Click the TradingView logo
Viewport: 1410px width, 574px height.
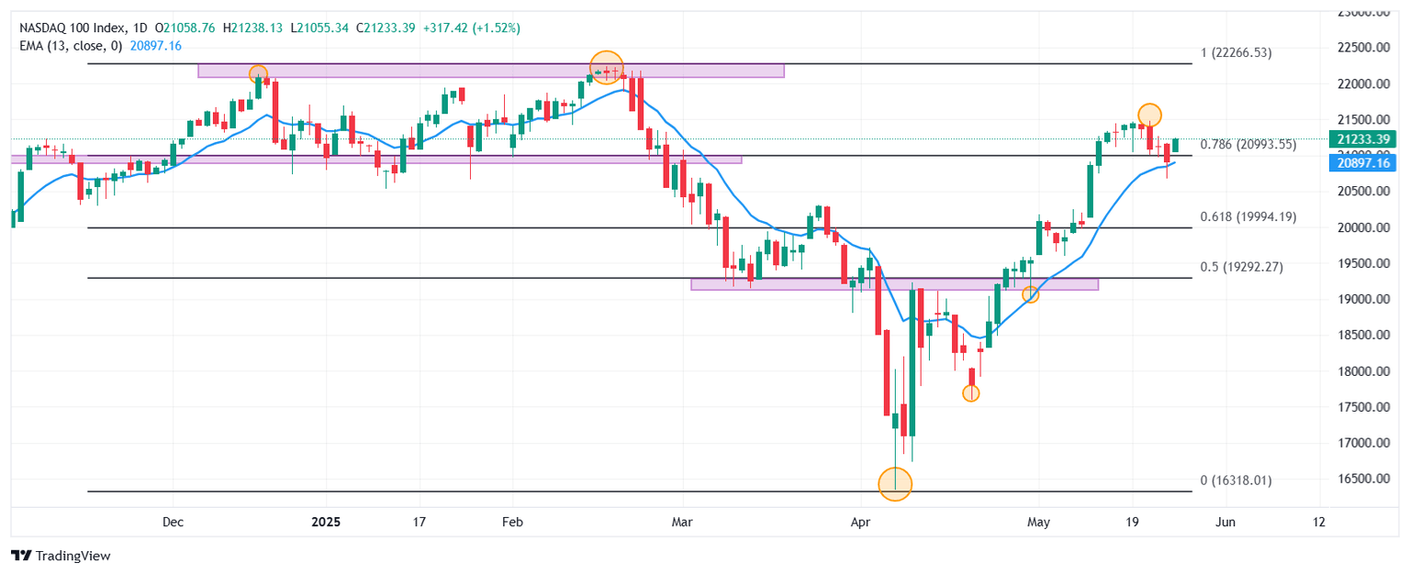click(x=61, y=556)
